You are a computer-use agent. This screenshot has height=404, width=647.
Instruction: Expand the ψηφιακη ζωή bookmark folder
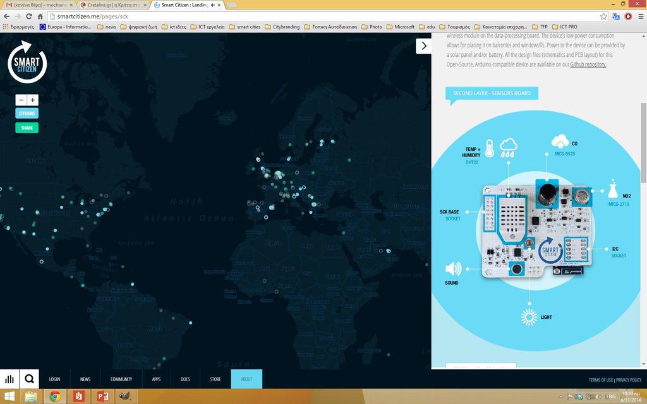(x=138, y=27)
